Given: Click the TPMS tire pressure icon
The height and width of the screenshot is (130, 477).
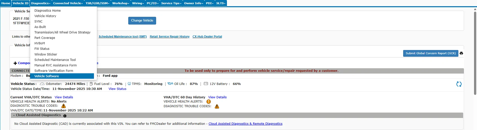Looking at the screenshot, I should [x=129, y=84].
